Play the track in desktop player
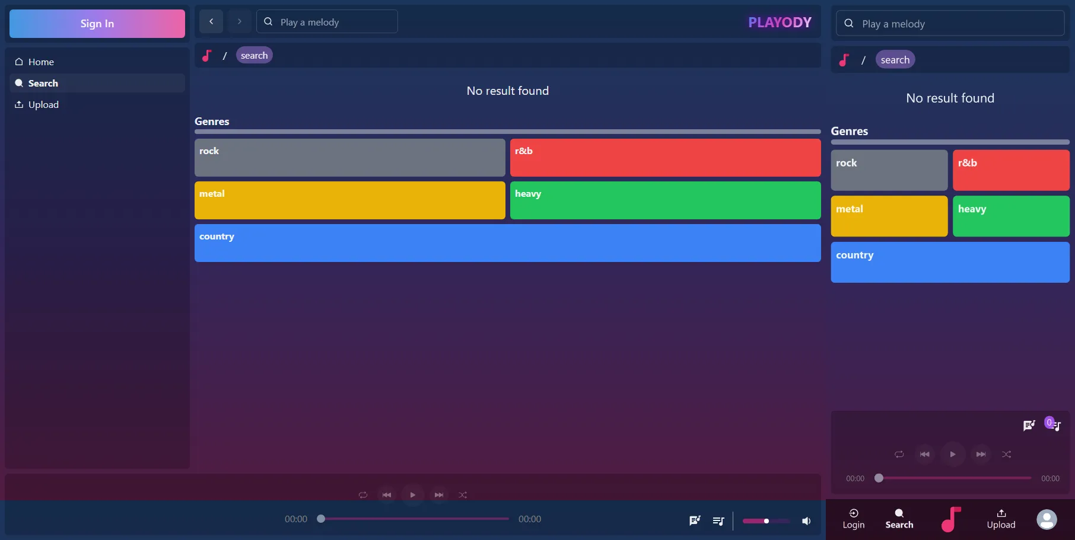This screenshot has height=540, width=1075. [x=413, y=495]
